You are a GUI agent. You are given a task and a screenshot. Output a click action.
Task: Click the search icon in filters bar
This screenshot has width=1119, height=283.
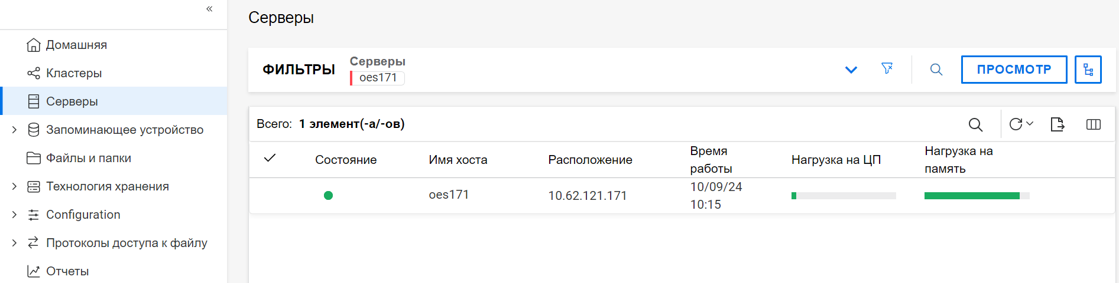(936, 70)
